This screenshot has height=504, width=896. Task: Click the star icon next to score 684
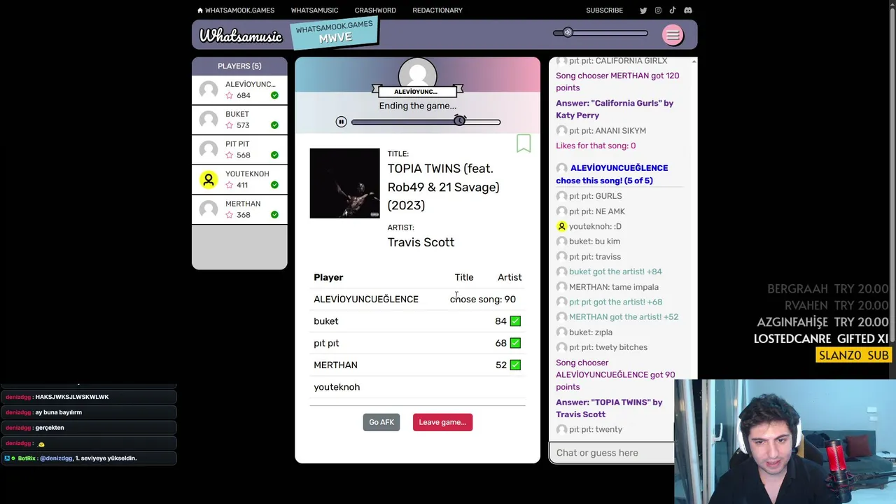230,96
